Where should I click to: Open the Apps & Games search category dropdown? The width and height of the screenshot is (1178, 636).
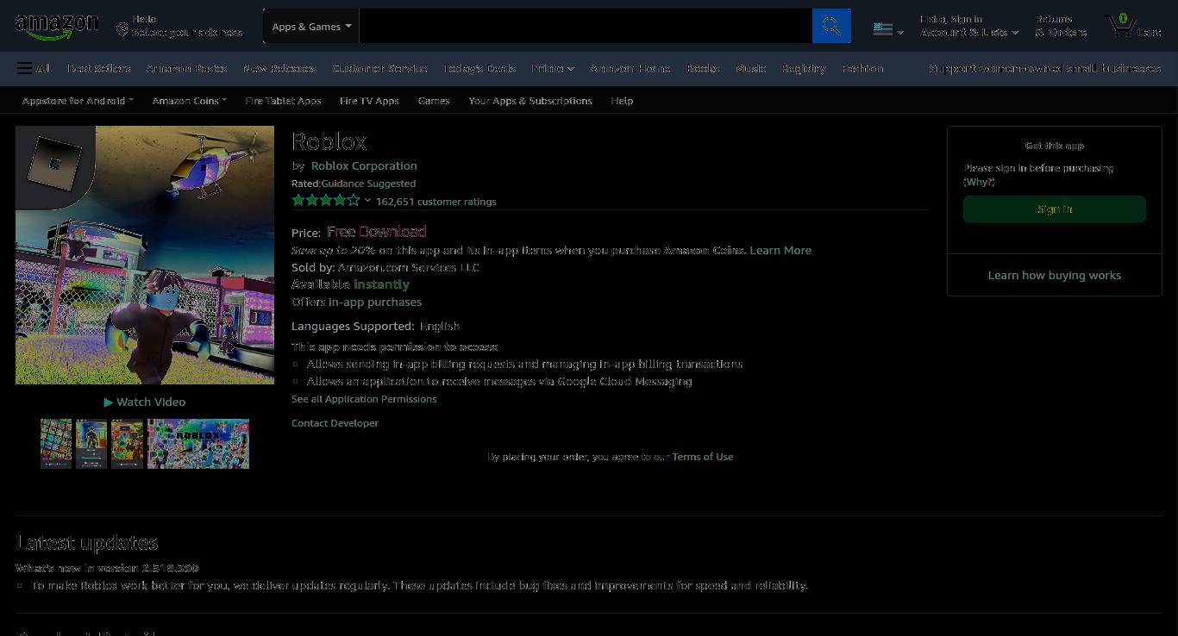pyautogui.click(x=311, y=26)
